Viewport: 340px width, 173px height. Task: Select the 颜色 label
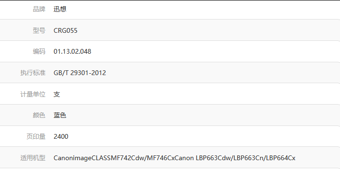(x=39, y=115)
